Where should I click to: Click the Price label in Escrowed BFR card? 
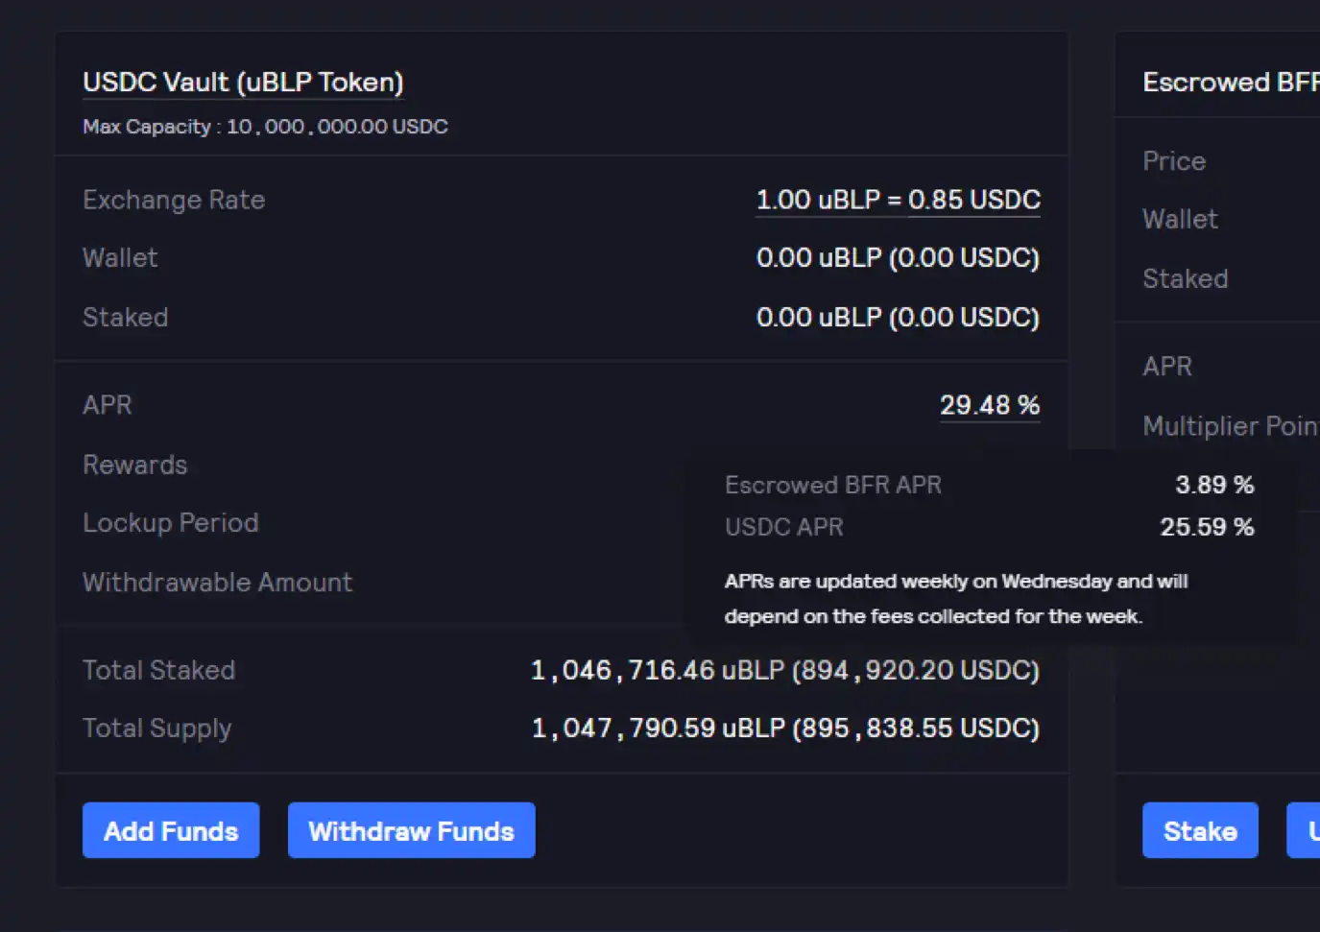[x=1174, y=161]
